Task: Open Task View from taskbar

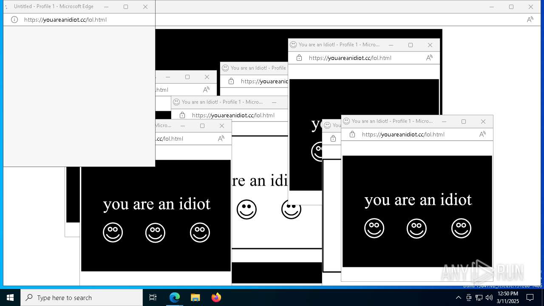Action: point(153,297)
